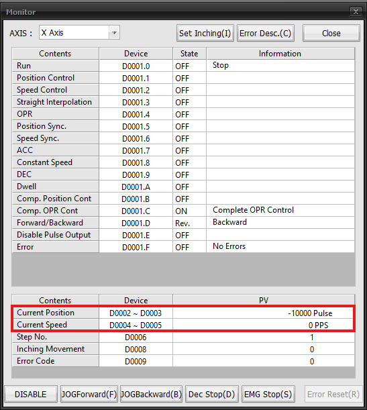Select the Inching Movement row label
Viewport: 367px width, 410px height.
click(x=56, y=349)
